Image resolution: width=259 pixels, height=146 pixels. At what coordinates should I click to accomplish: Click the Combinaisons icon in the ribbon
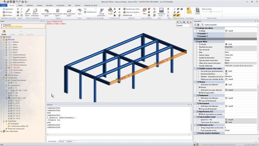[85, 12]
